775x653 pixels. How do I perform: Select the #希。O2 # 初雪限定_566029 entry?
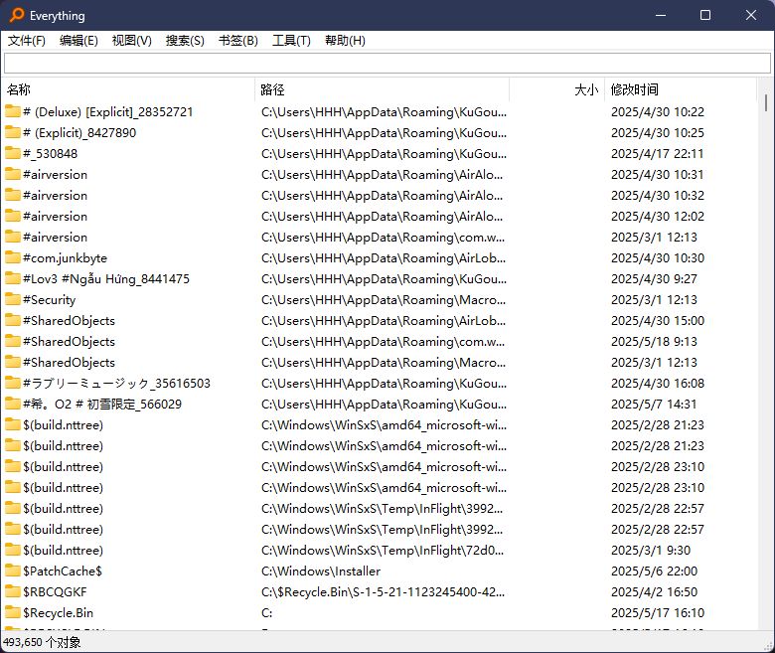point(102,405)
